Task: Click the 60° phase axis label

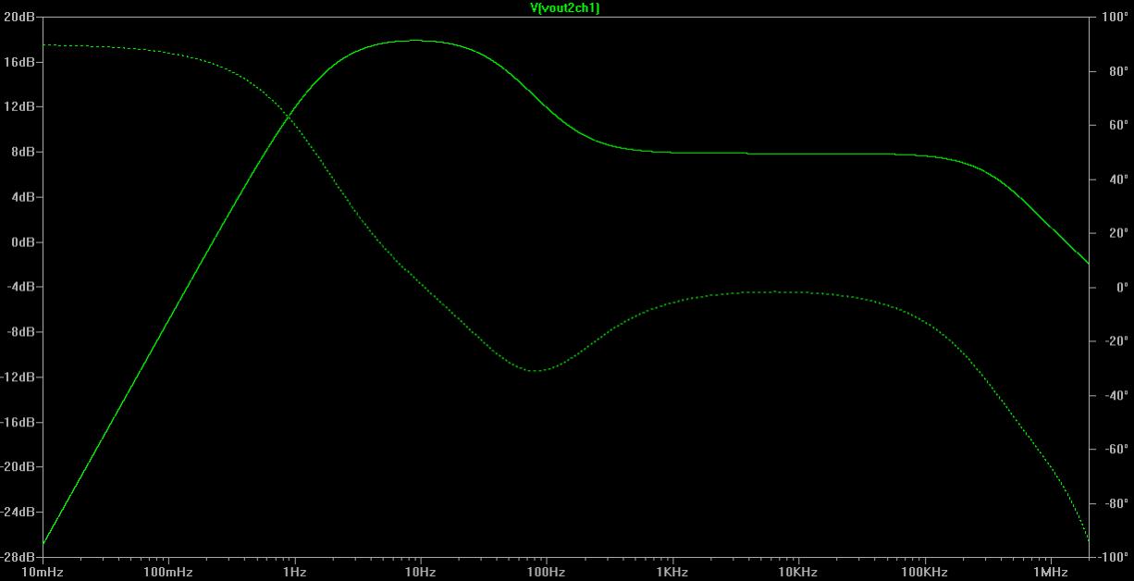Action: [1118, 125]
